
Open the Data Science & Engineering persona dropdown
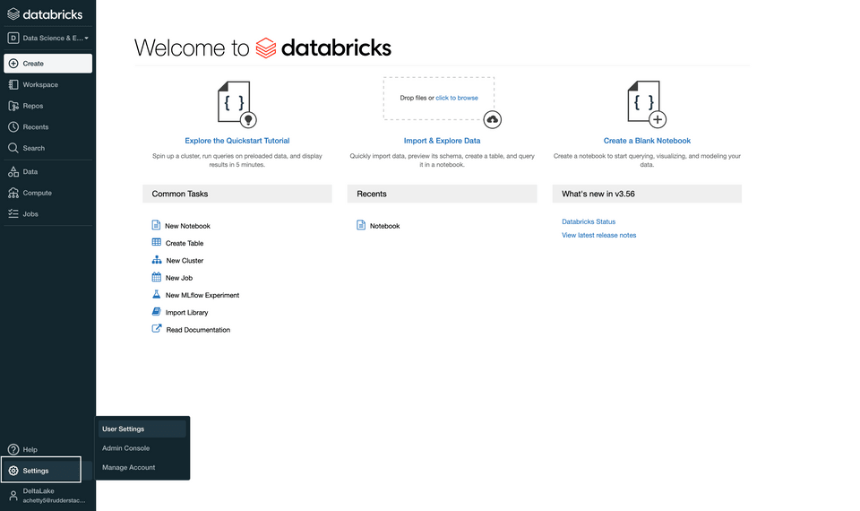tap(47, 38)
